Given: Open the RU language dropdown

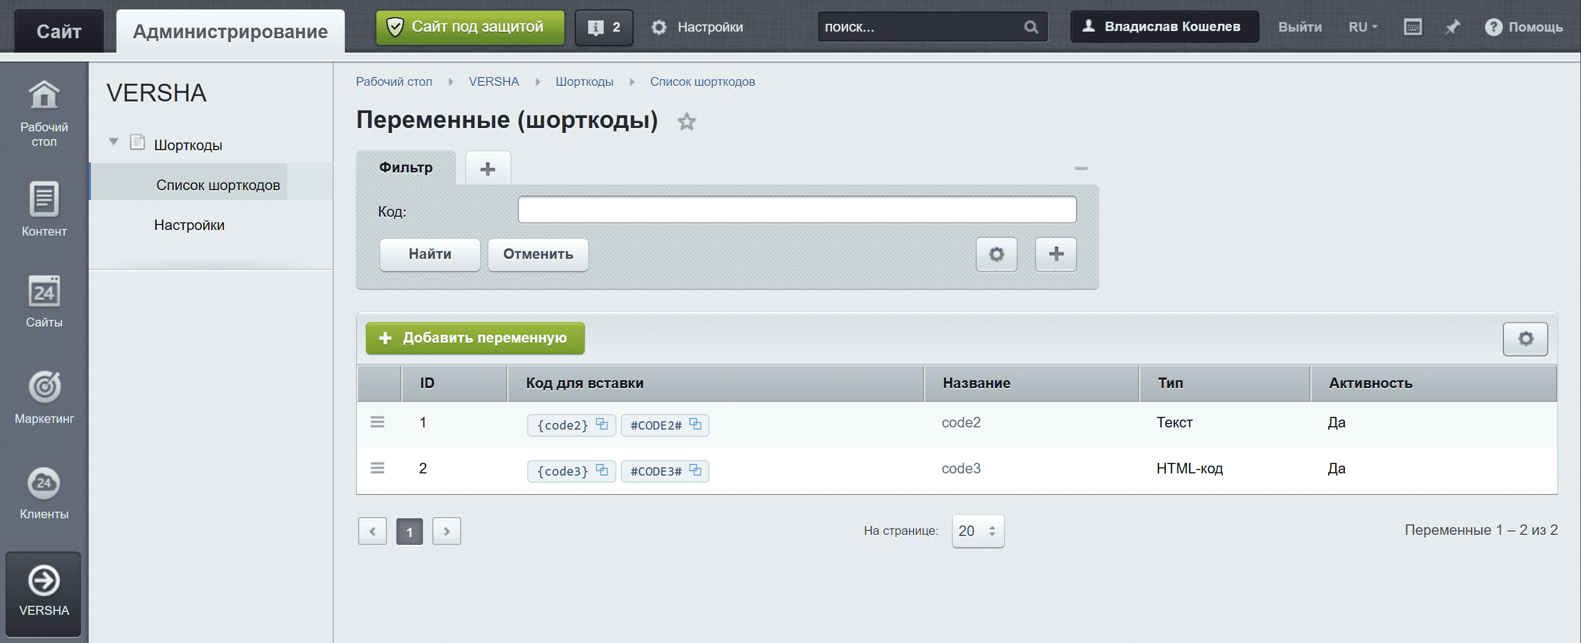Looking at the screenshot, I should click(1363, 27).
